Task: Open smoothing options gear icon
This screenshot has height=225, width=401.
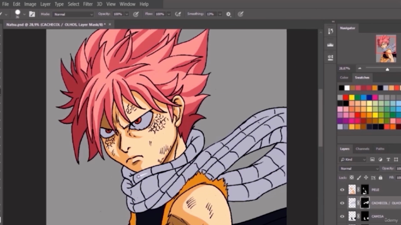Action: click(228, 14)
